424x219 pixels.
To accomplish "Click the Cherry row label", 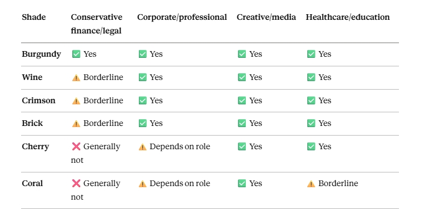I will 35,147.
